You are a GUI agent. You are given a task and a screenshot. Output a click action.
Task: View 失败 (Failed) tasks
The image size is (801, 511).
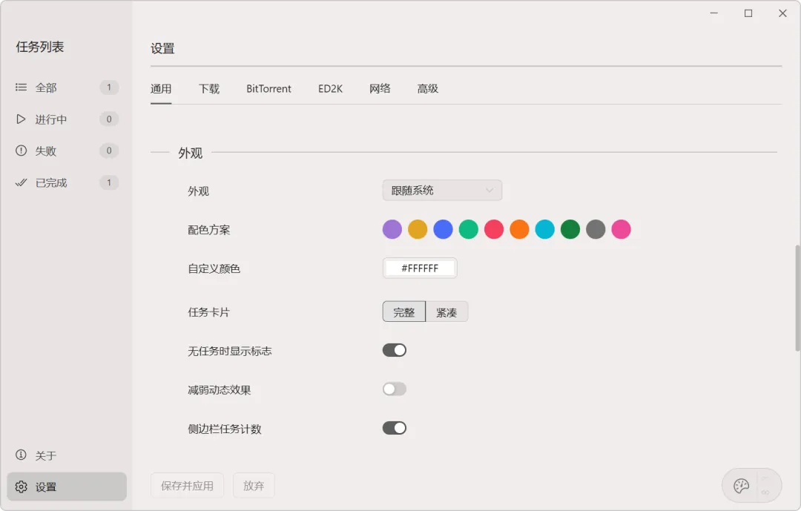click(67, 151)
